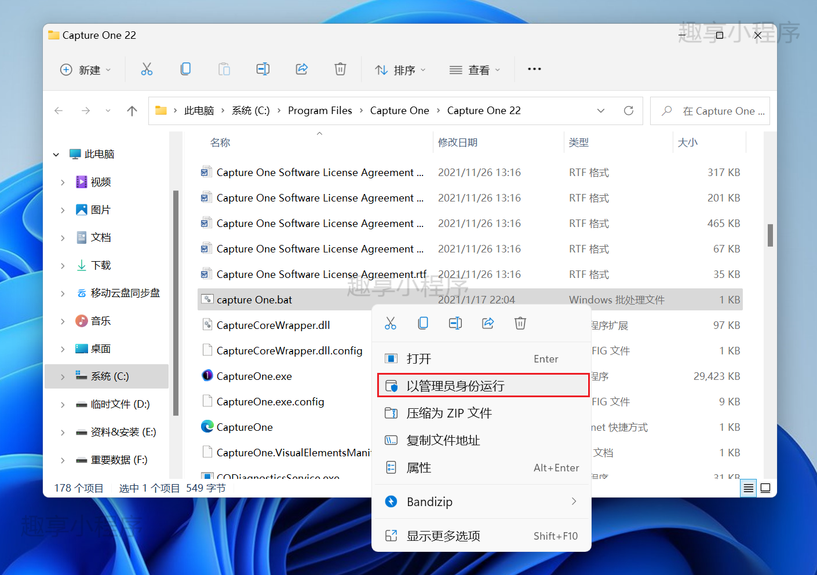
Task: Click the Capture One breadcrumb segment
Action: 400,111
